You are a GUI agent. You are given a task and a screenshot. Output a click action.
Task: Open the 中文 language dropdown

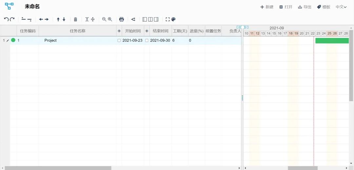click(x=341, y=7)
